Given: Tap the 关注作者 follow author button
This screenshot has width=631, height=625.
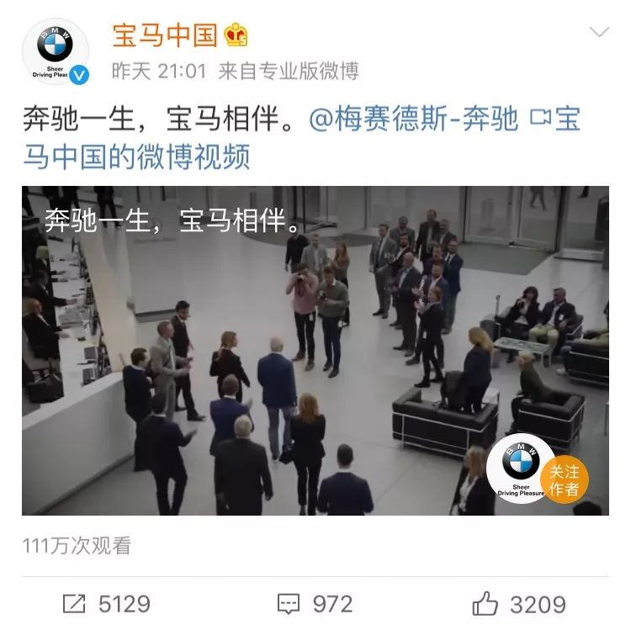Looking at the screenshot, I should (x=565, y=479).
